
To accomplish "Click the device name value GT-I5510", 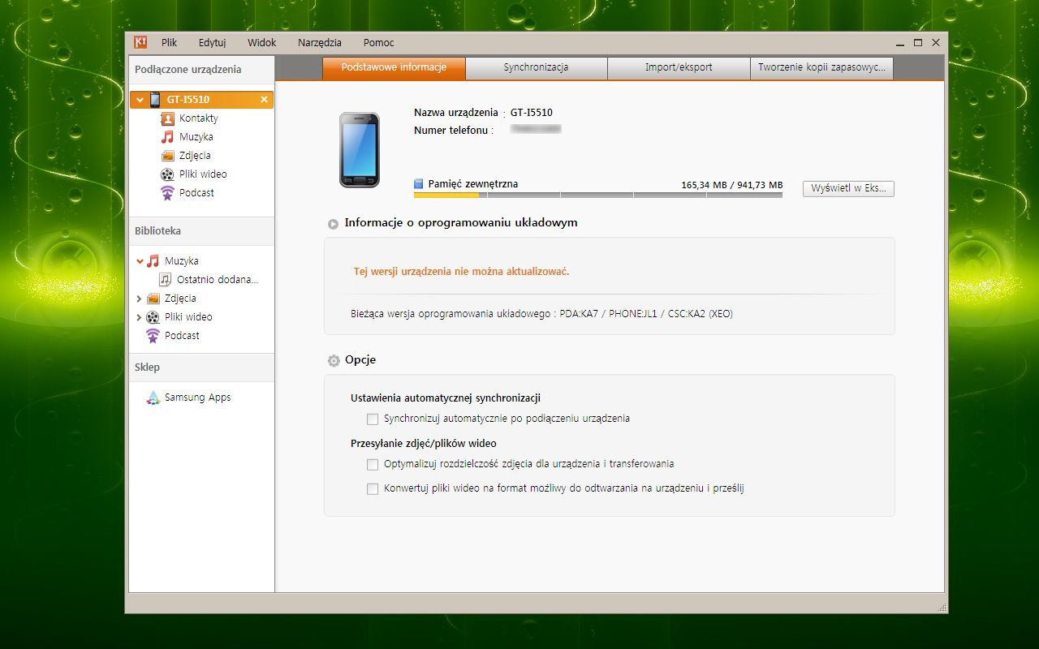I will click(532, 113).
